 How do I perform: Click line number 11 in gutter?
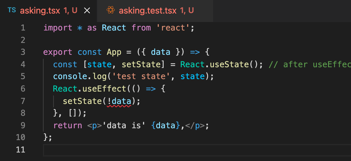point(20,149)
